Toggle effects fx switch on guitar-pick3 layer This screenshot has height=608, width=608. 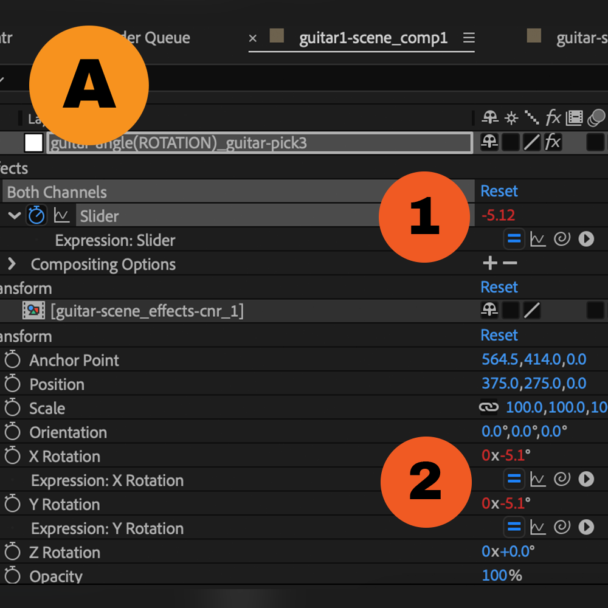[x=552, y=142]
